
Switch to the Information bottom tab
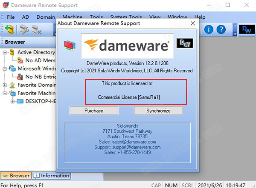51,176
